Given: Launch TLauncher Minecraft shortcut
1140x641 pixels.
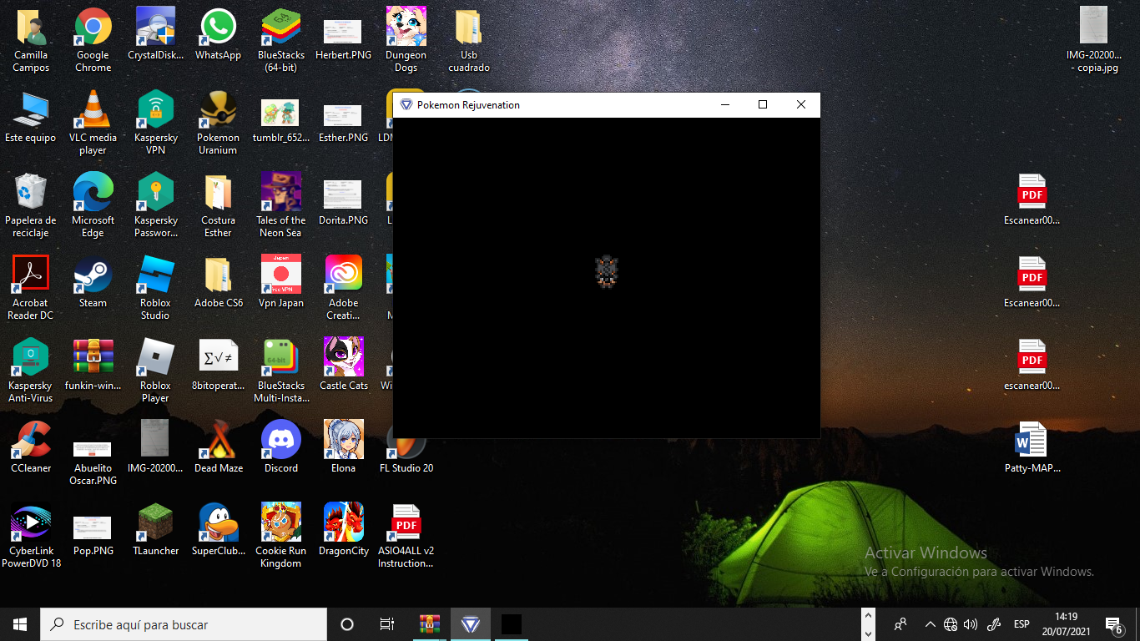Looking at the screenshot, I should coord(155,523).
